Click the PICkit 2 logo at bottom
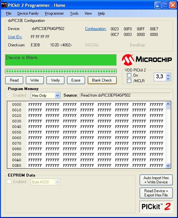Image resolution: width=178 pixels, height=218 pixels. pos(156,207)
